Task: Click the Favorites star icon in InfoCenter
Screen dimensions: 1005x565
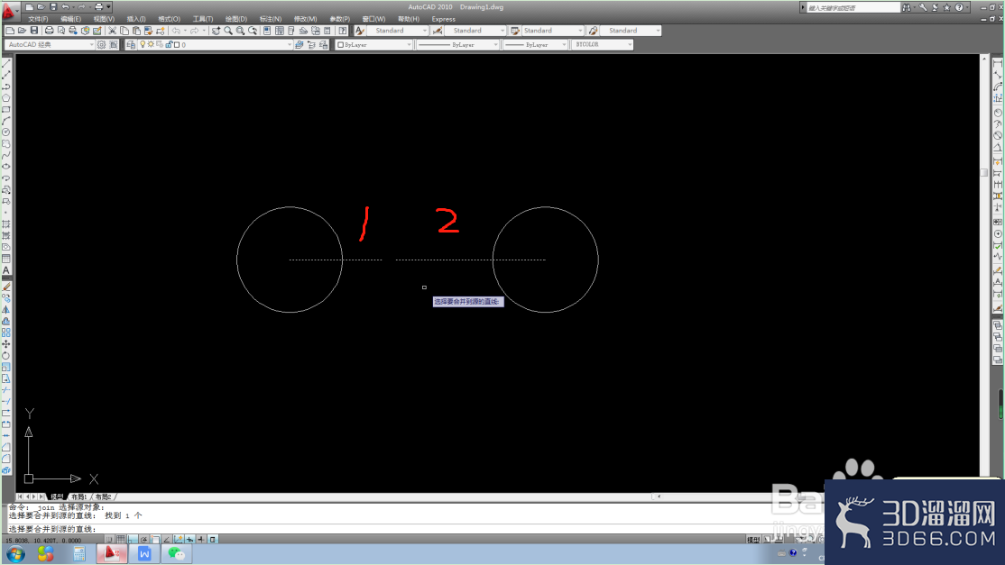Action: [x=946, y=8]
